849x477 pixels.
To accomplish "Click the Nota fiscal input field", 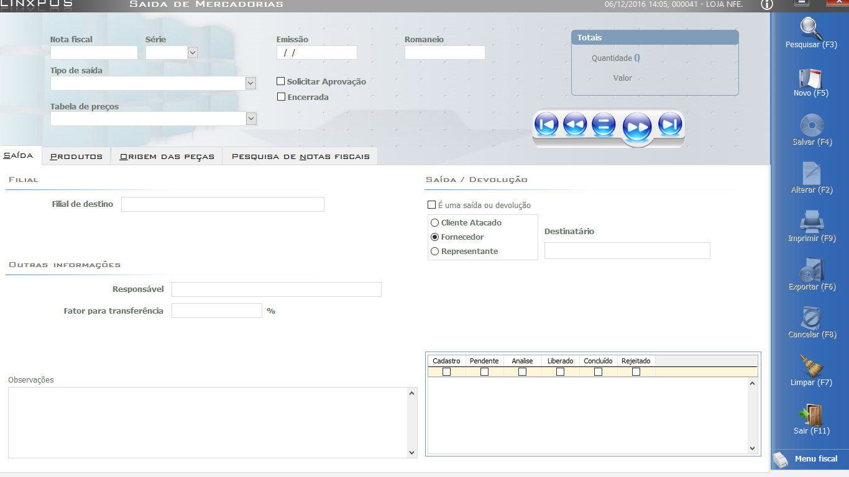I will [x=94, y=53].
